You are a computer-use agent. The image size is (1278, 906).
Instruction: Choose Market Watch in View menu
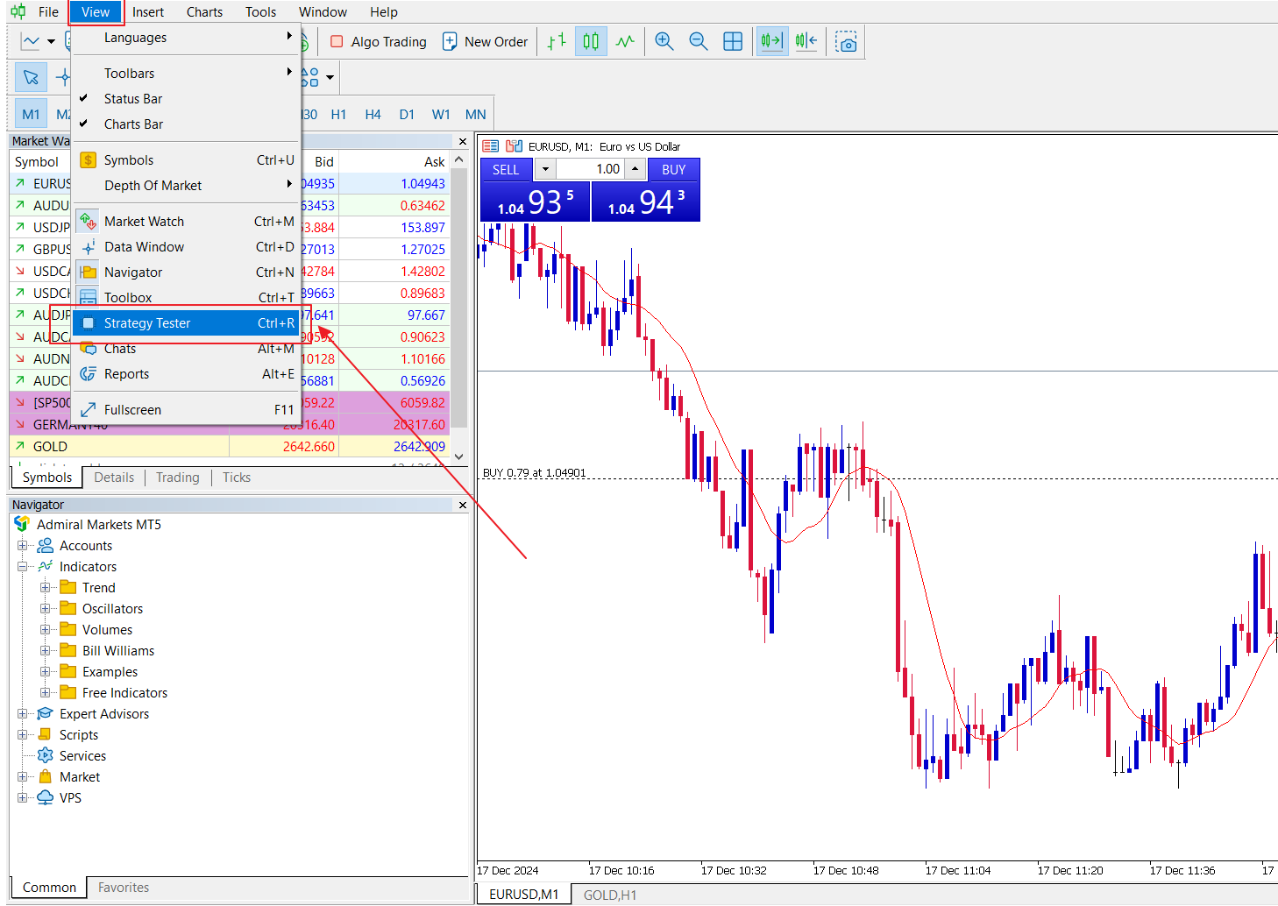[187, 222]
